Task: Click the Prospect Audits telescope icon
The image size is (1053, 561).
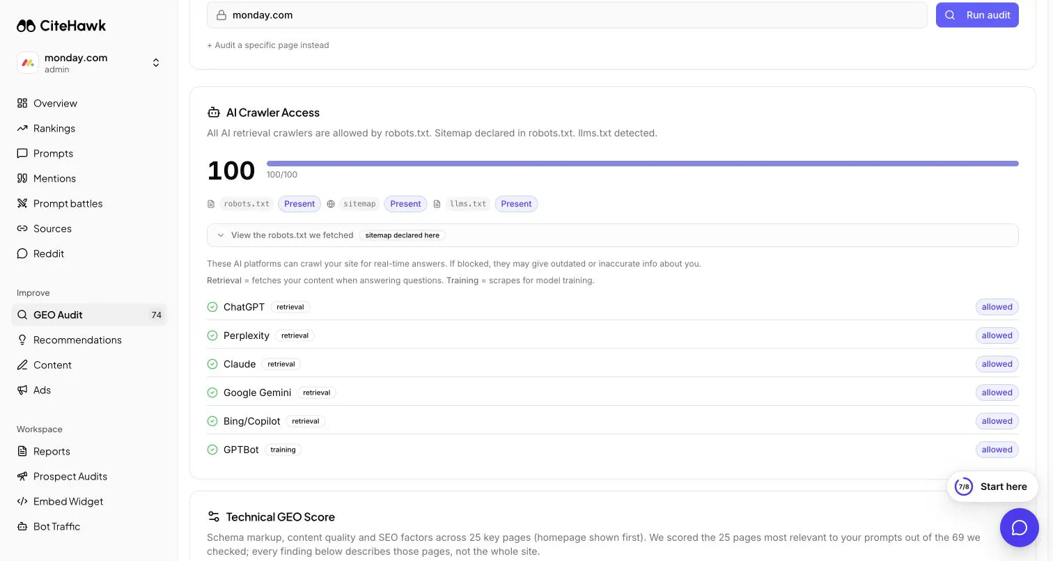Action: [x=22, y=476]
